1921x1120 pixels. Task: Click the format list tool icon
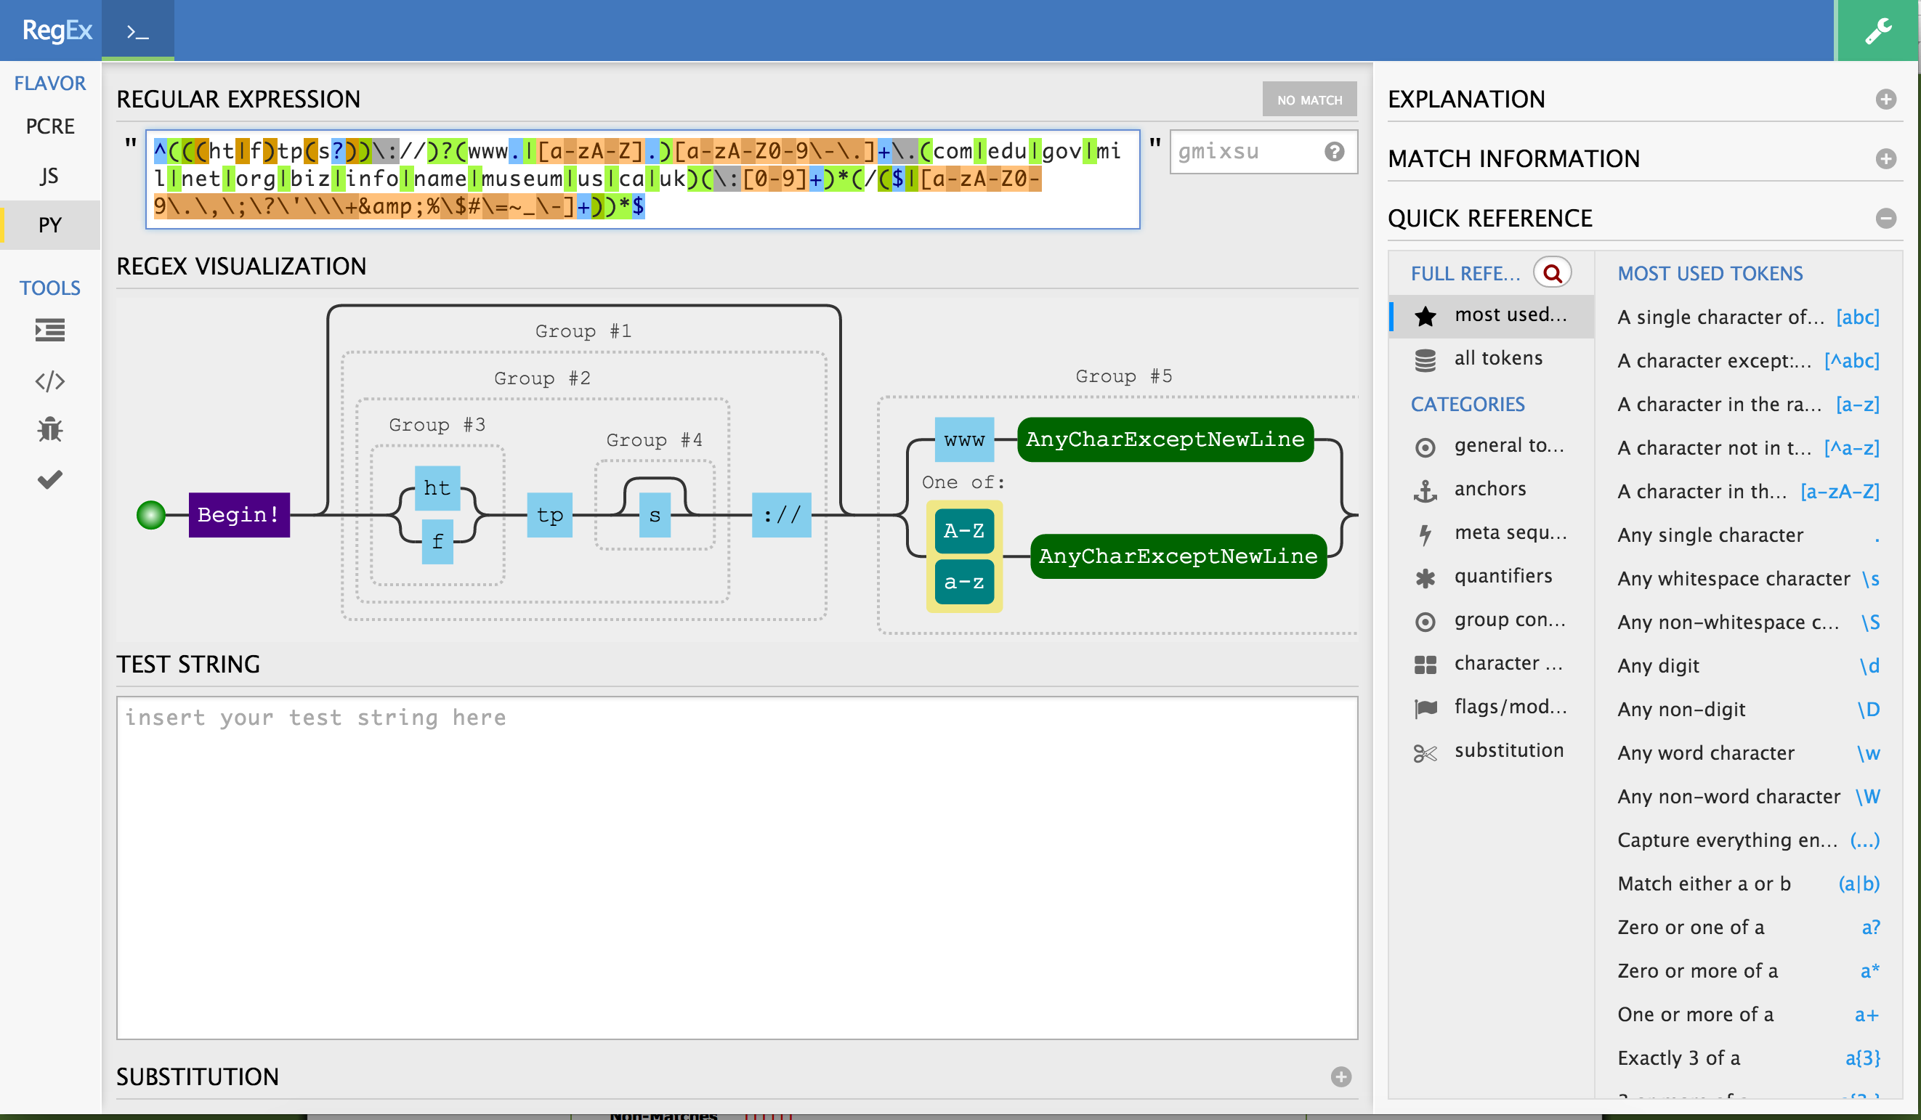[49, 330]
